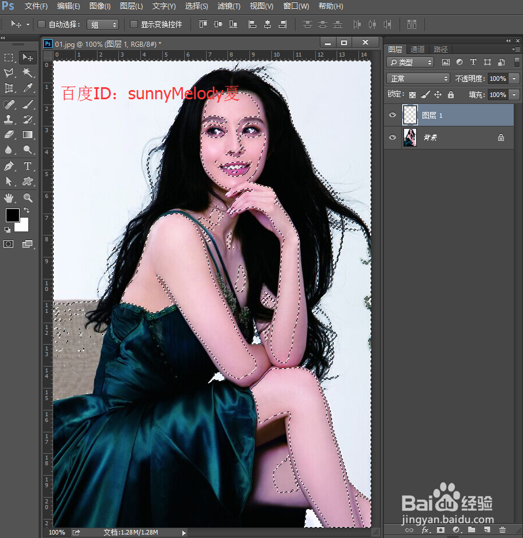This screenshot has width=523, height=538.
Task: Select the Gradient tool
Action: [28, 134]
